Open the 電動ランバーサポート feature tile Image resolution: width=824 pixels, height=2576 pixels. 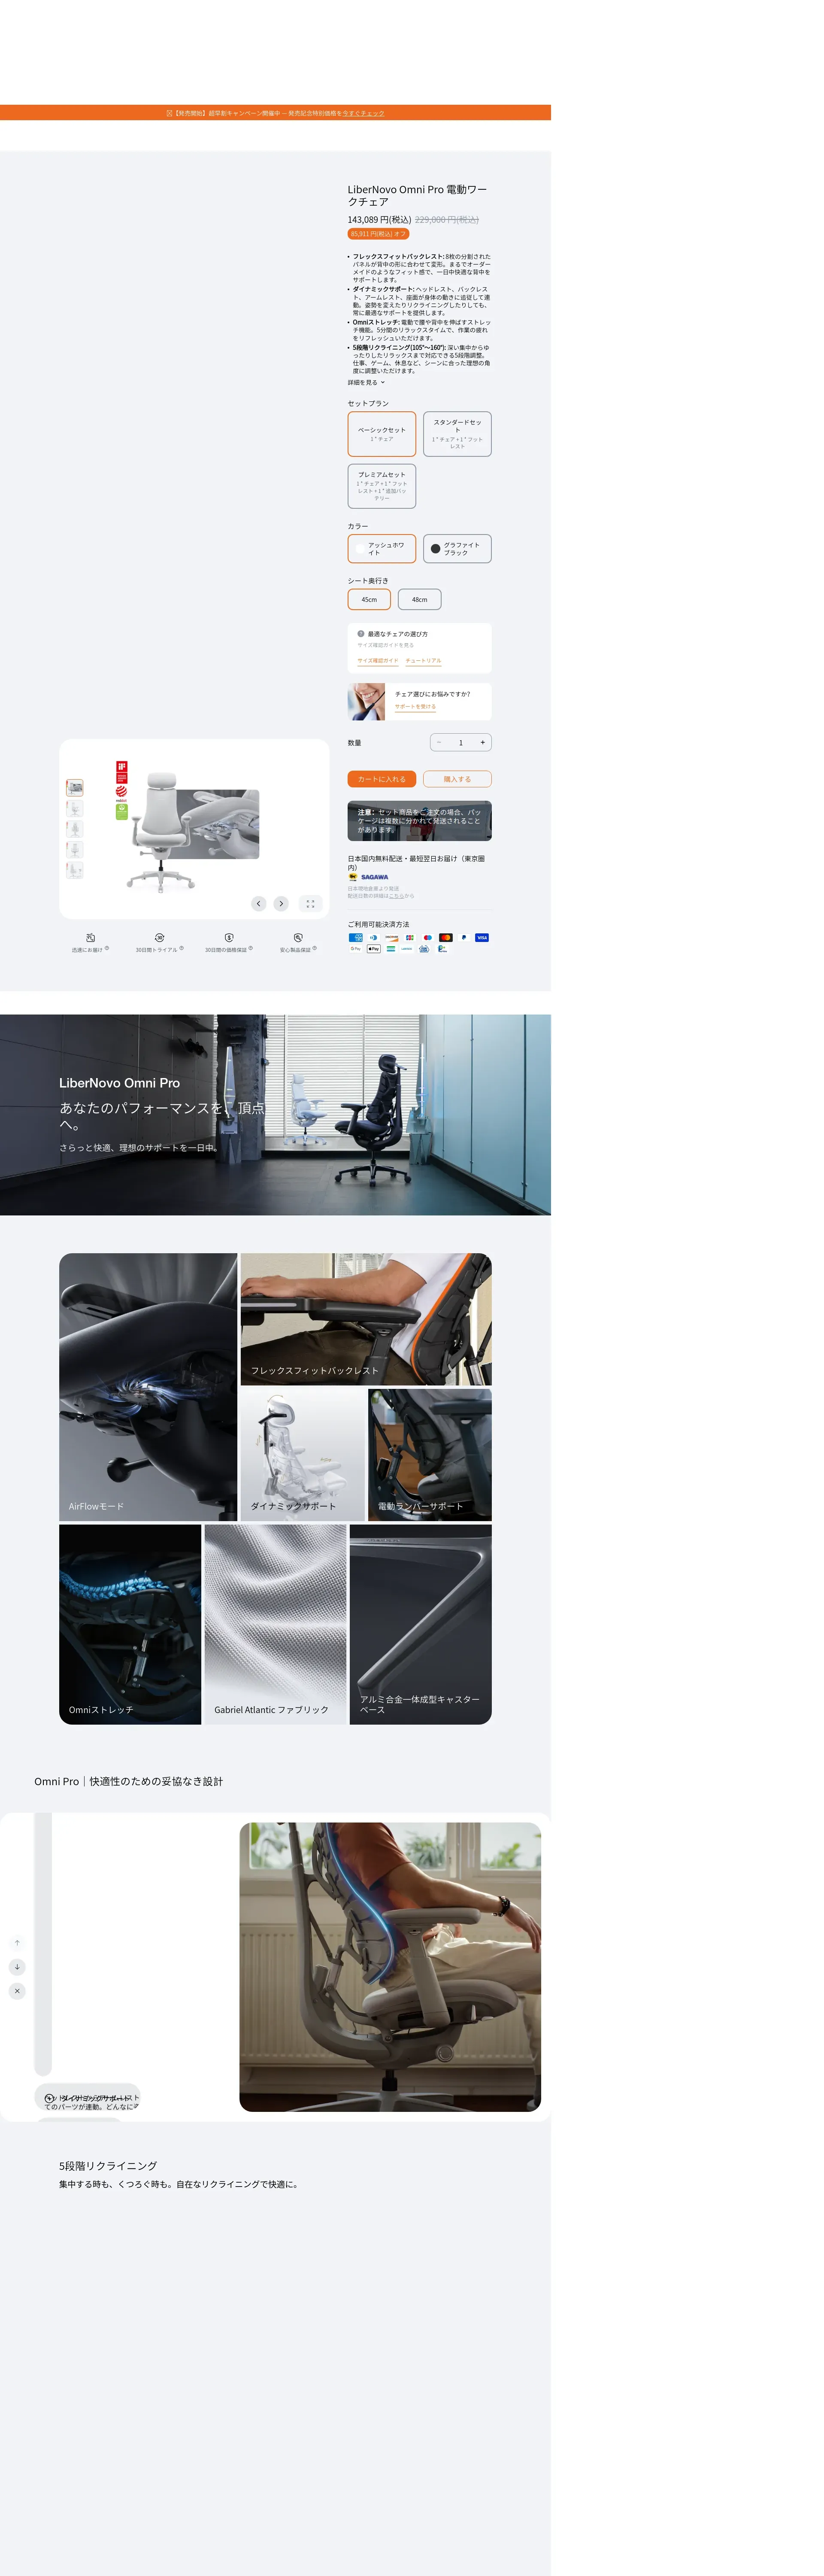coord(430,1455)
